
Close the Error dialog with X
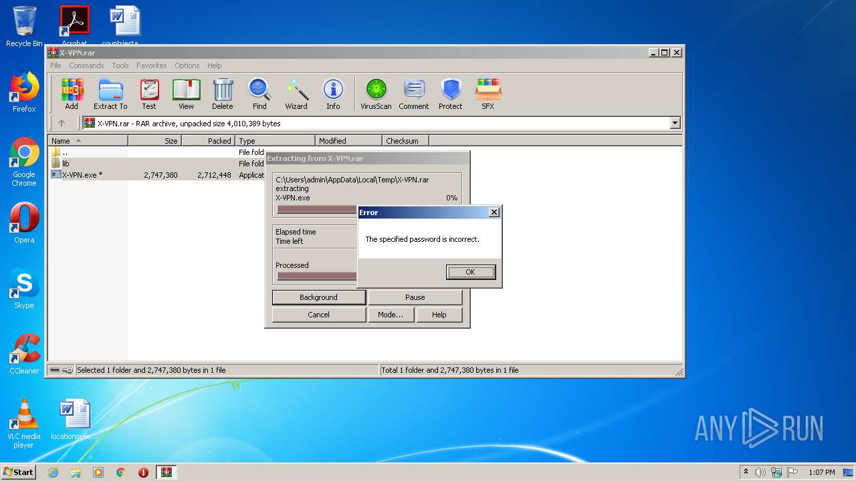494,212
